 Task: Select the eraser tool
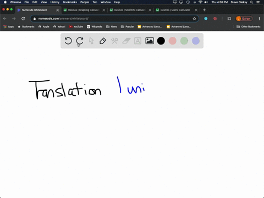127,41
